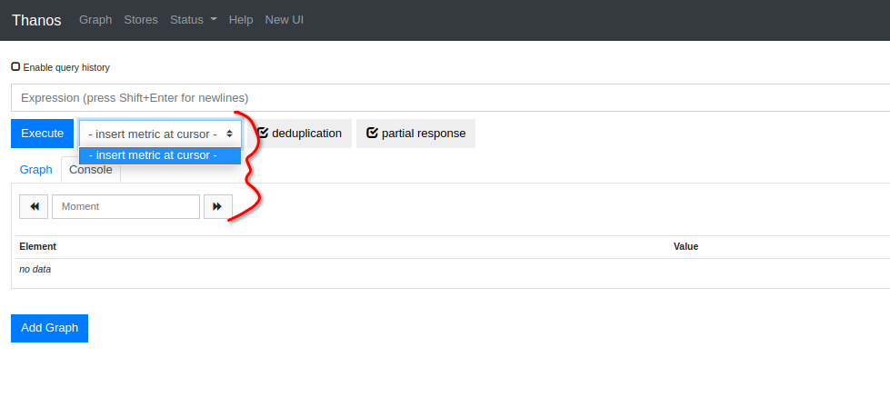The height and width of the screenshot is (407, 890).
Task: Open Stores in the navbar
Action: coord(141,20)
